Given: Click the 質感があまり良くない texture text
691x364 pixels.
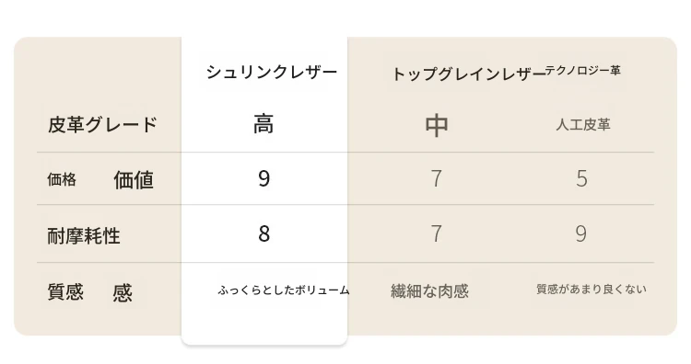Looking at the screenshot, I should 591,289.
